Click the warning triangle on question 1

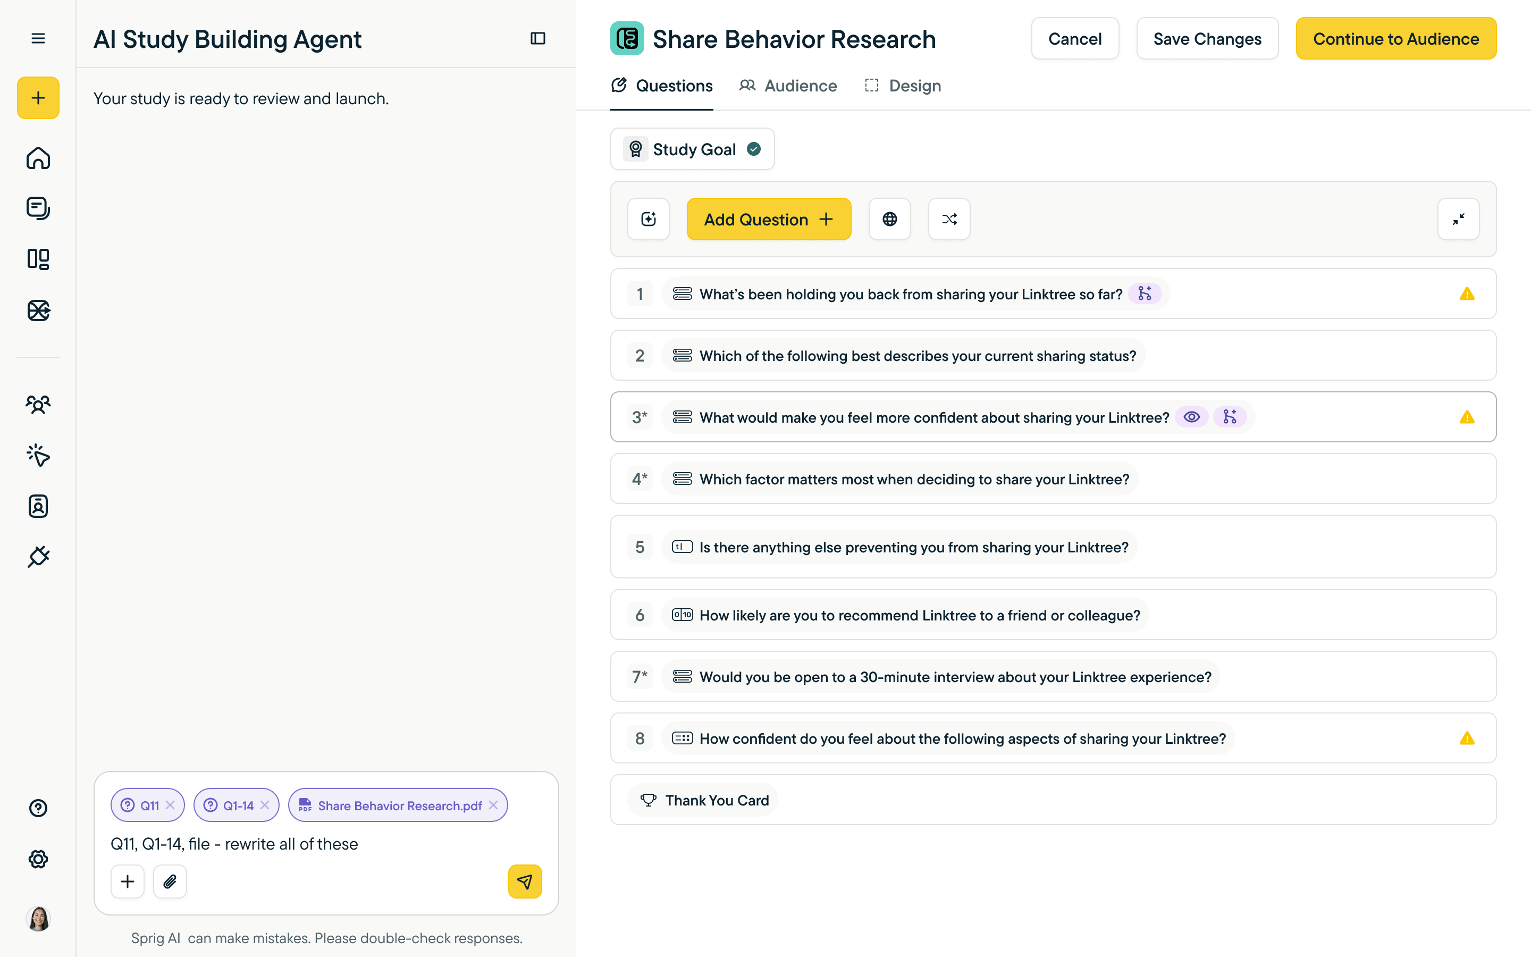click(1467, 295)
